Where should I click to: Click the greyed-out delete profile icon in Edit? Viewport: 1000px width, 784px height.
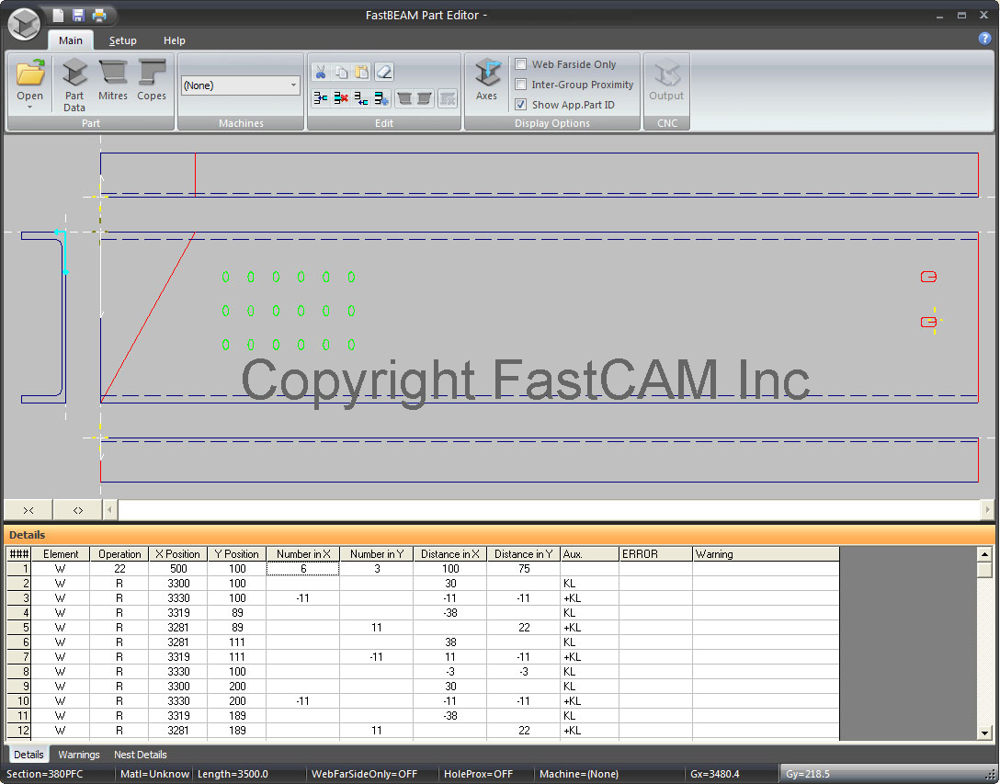(448, 98)
